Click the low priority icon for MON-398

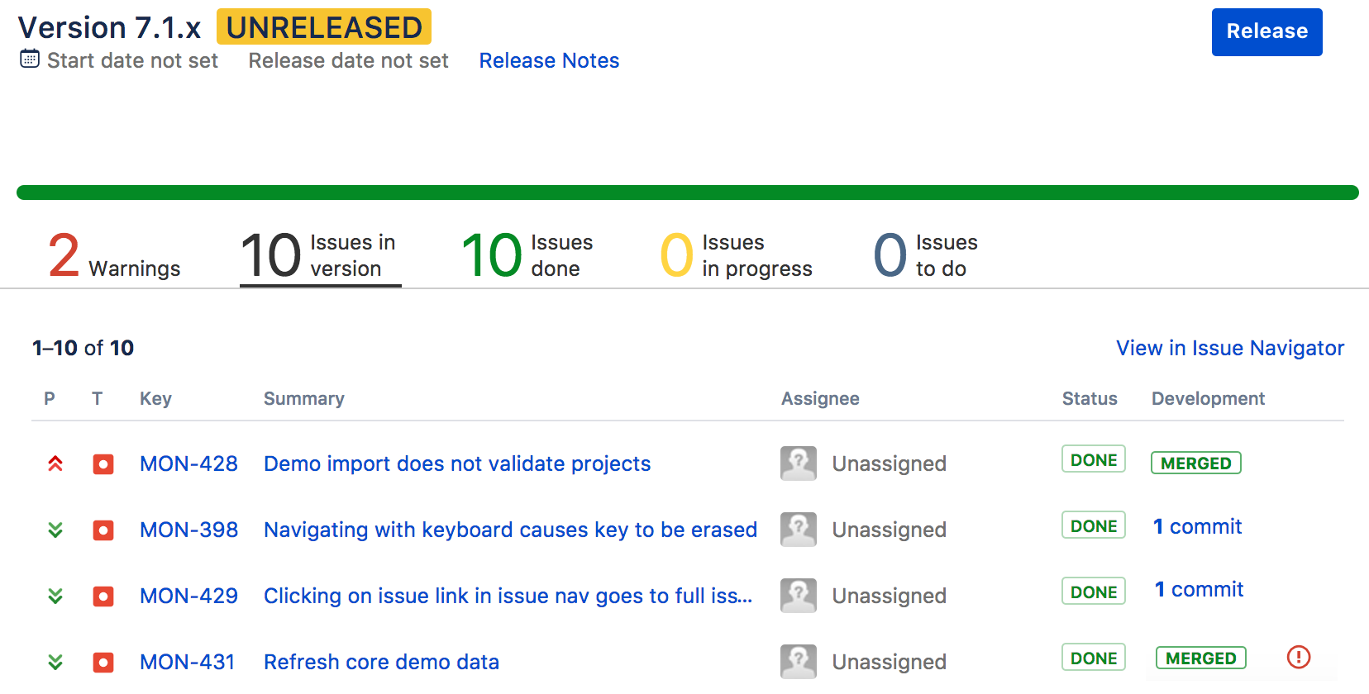pyautogui.click(x=55, y=530)
